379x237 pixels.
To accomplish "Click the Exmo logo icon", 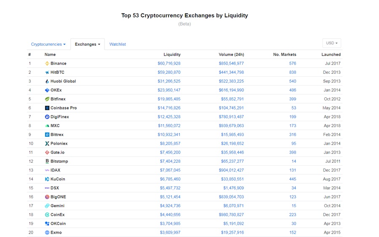I will tap(47, 232).
